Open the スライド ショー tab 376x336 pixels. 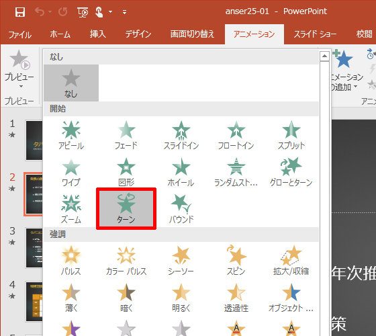[315, 34]
